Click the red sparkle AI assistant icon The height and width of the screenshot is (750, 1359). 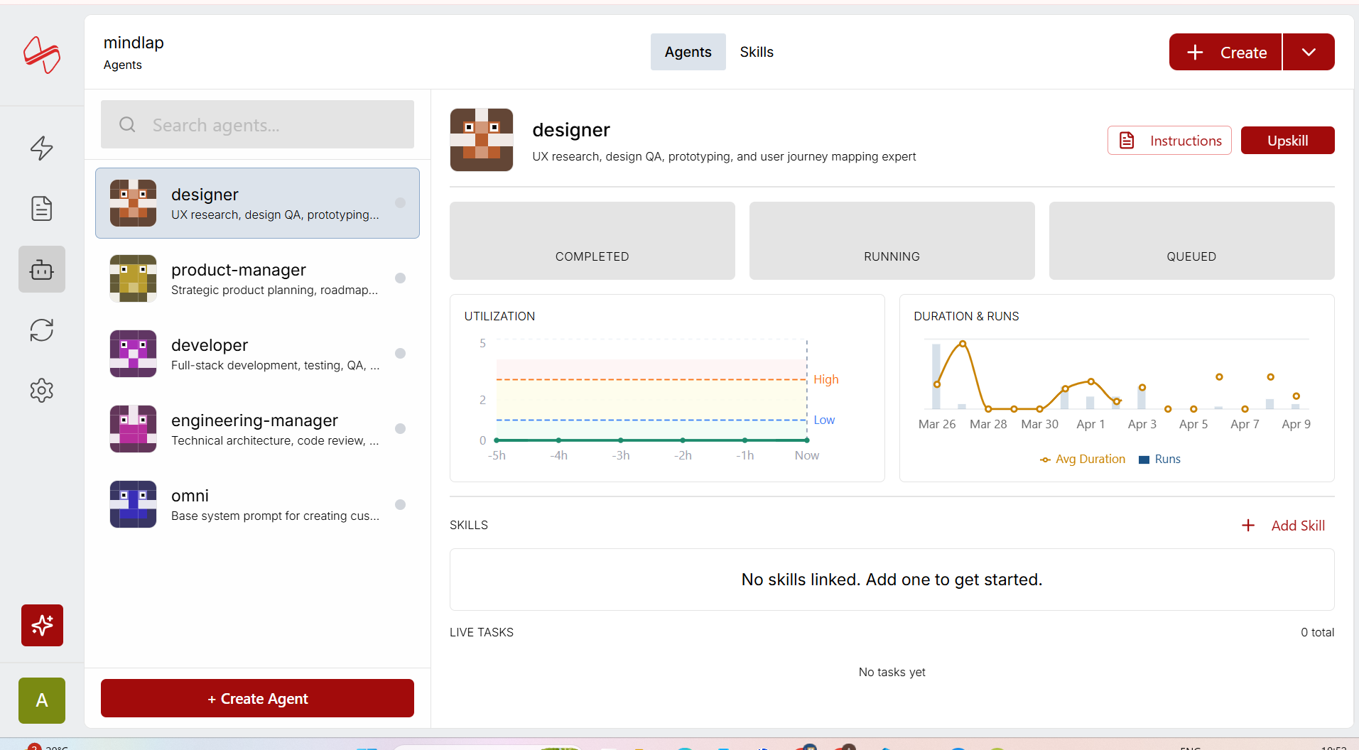[42, 625]
